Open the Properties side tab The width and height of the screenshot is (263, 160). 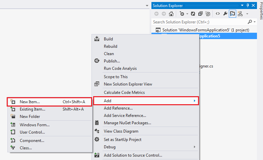261,10
